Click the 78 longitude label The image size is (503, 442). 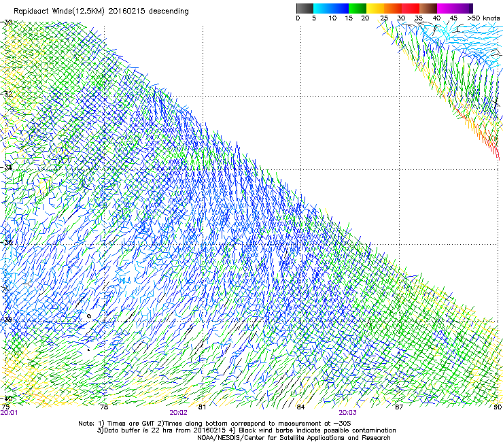pos(104,407)
